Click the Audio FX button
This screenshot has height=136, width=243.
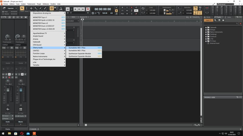pos(208,20)
